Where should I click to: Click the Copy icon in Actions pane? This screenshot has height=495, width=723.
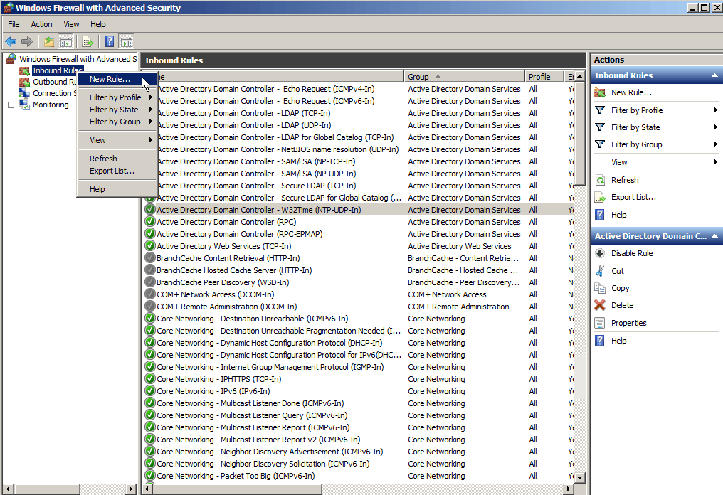600,288
